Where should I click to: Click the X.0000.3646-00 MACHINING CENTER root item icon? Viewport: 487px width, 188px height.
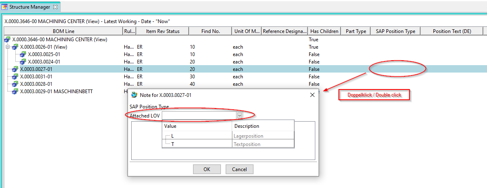point(7,40)
